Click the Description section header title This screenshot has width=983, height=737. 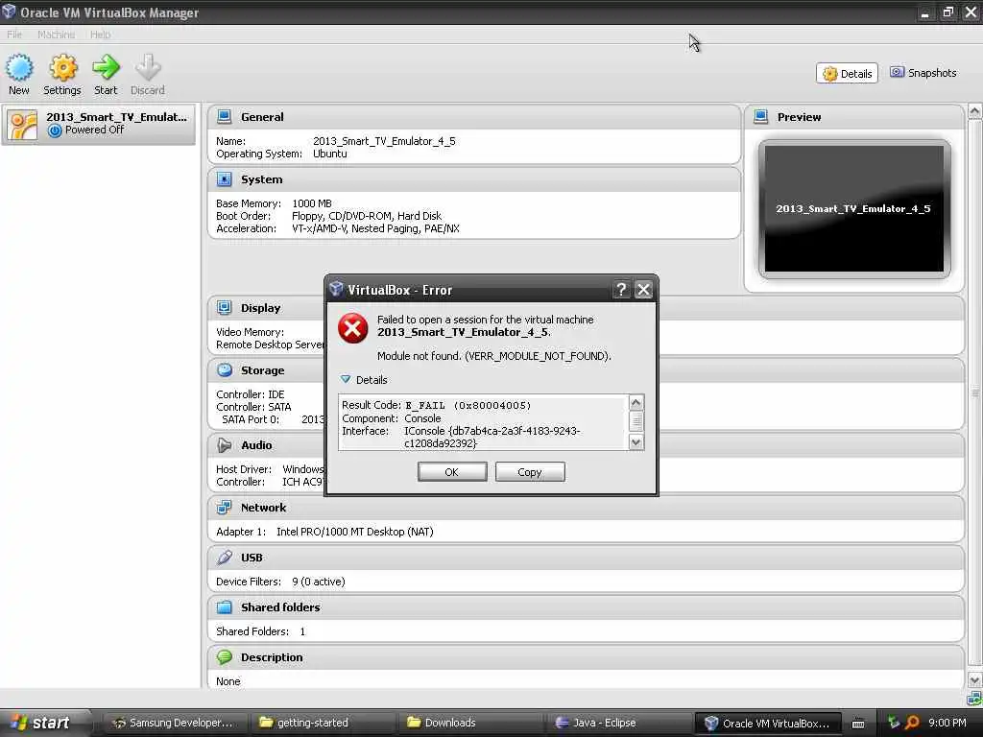tap(272, 656)
